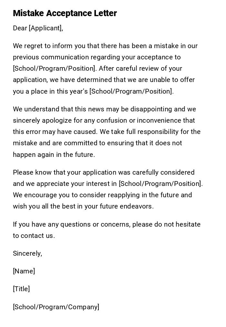Select the [Name] signature placeholder

(x=24, y=271)
